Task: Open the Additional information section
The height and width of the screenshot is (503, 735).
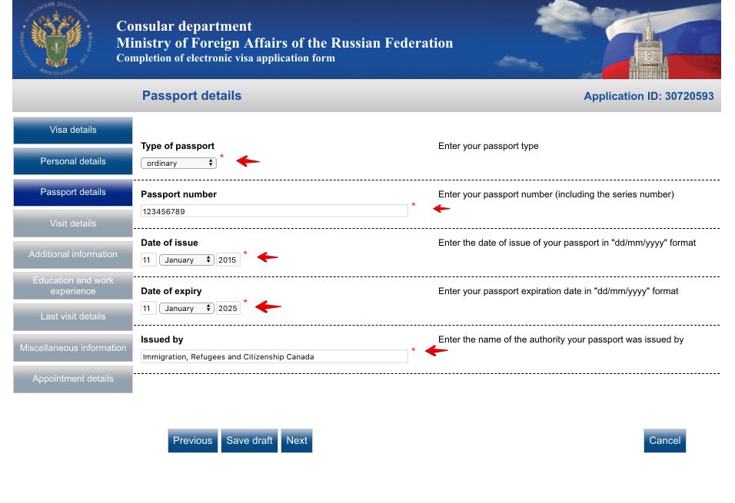Action: point(73,254)
